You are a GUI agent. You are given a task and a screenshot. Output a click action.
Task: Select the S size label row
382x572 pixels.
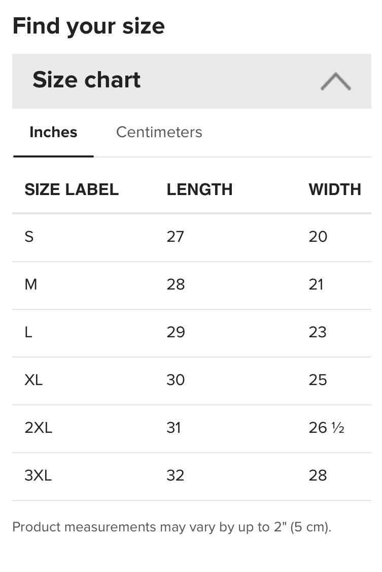[x=29, y=237]
